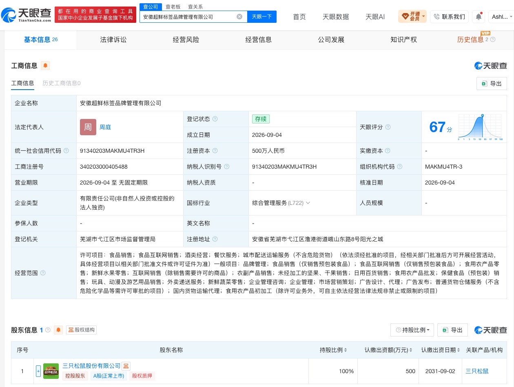Viewport: 514px width, 387px height.
Task: Open the 股权结构 button next to 股东信息
Action: [81, 330]
